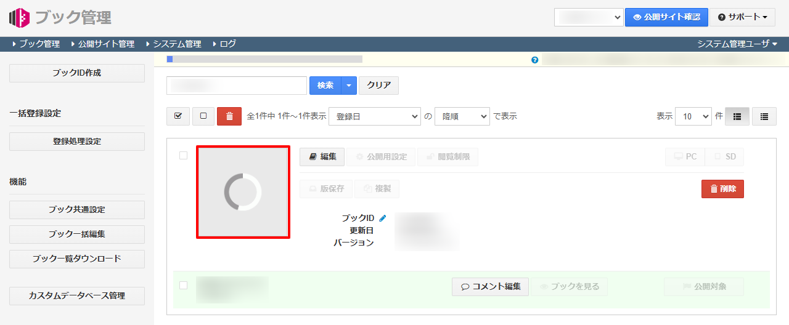Click the pencil icon beside ブックID
789x325 pixels.
[x=383, y=218]
